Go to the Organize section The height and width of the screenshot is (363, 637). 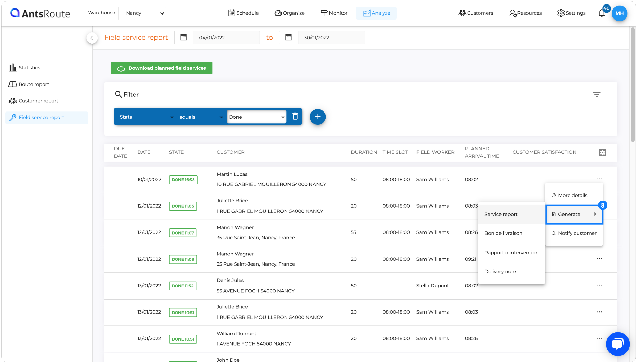coord(290,13)
